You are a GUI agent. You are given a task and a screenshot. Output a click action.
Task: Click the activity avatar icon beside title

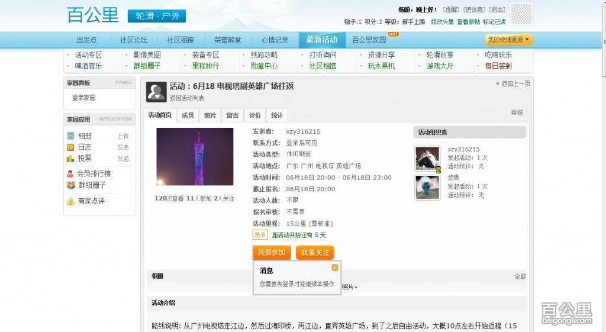(156, 92)
